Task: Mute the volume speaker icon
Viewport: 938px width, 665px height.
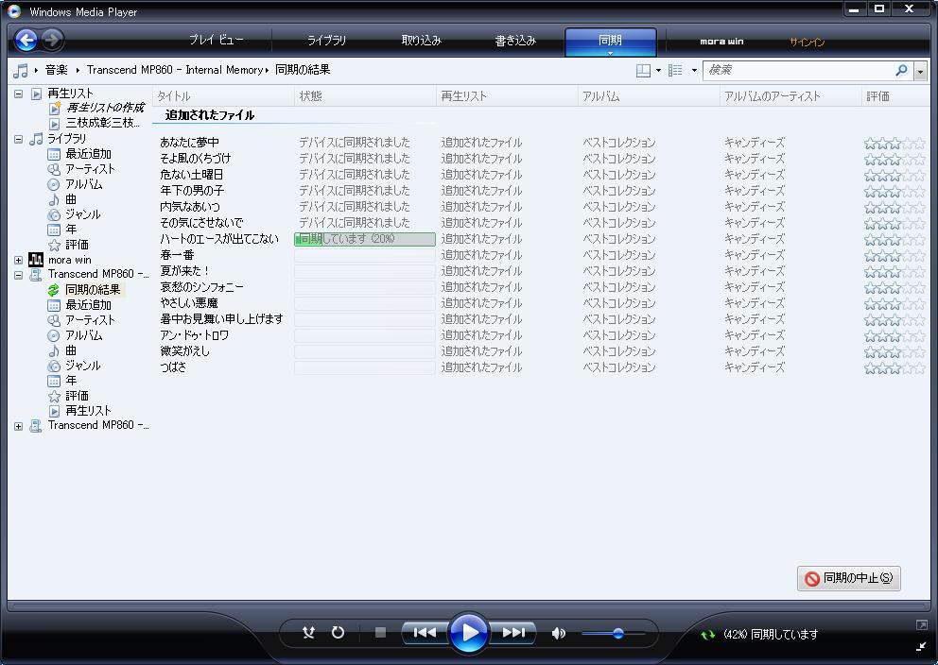Action: (558, 633)
